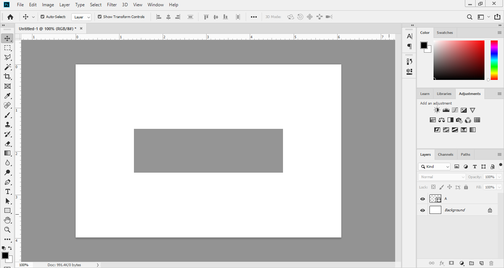
Task: Align left edges in options bar
Action: [x=159, y=17]
